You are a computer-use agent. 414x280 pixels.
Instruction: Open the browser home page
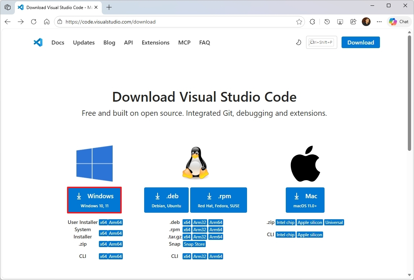47,22
